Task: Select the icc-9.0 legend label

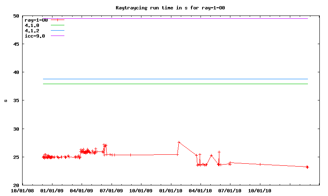Action: coord(35,36)
